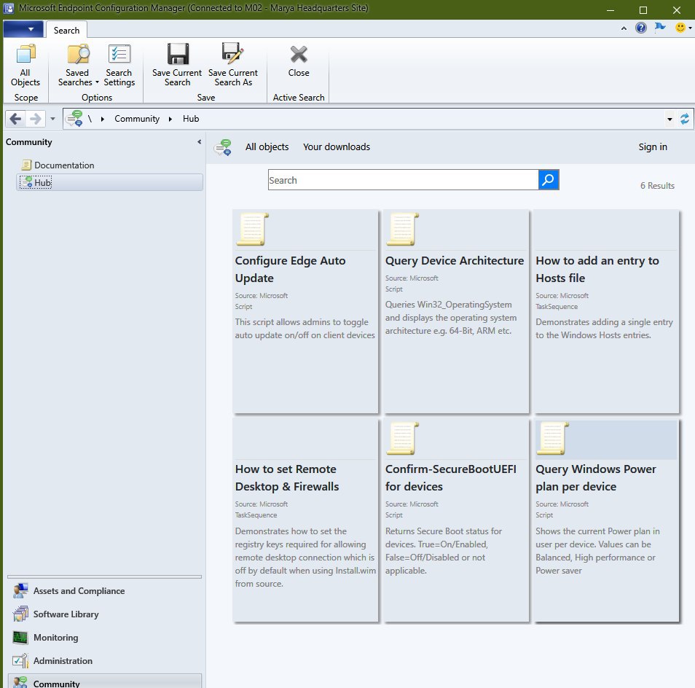Click the blue magnifier search button
The height and width of the screenshot is (688, 695).
coord(549,180)
